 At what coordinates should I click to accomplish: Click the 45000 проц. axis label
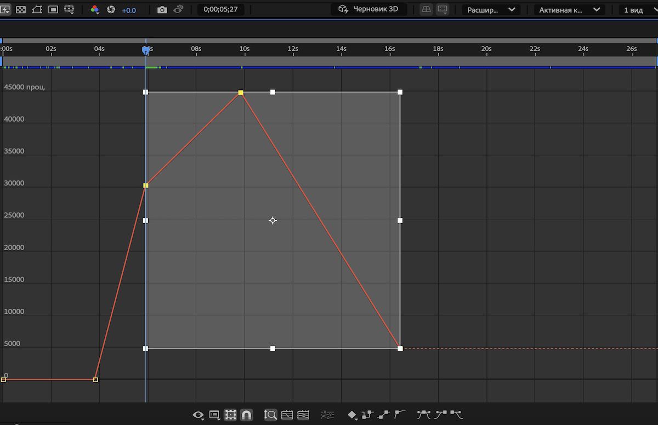pyautogui.click(x=25, y=87)
